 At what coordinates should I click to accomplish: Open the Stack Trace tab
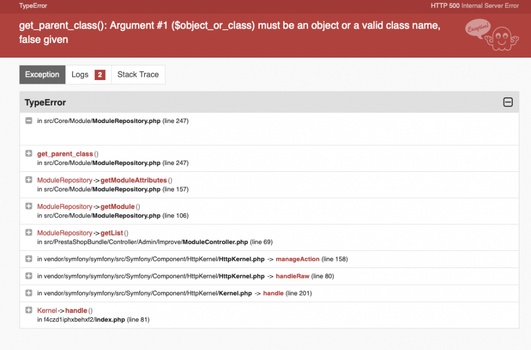(138, 74)
